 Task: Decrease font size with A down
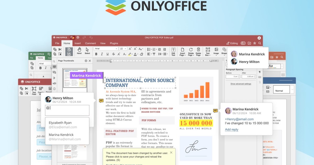point(135,49)
